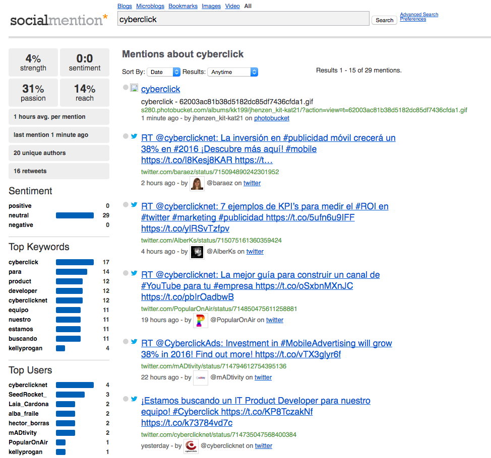Click Twitter bird icon for the @CyberclickAds tweet
The width and height of the screenshot is (491, 458).
click(134, 341)
